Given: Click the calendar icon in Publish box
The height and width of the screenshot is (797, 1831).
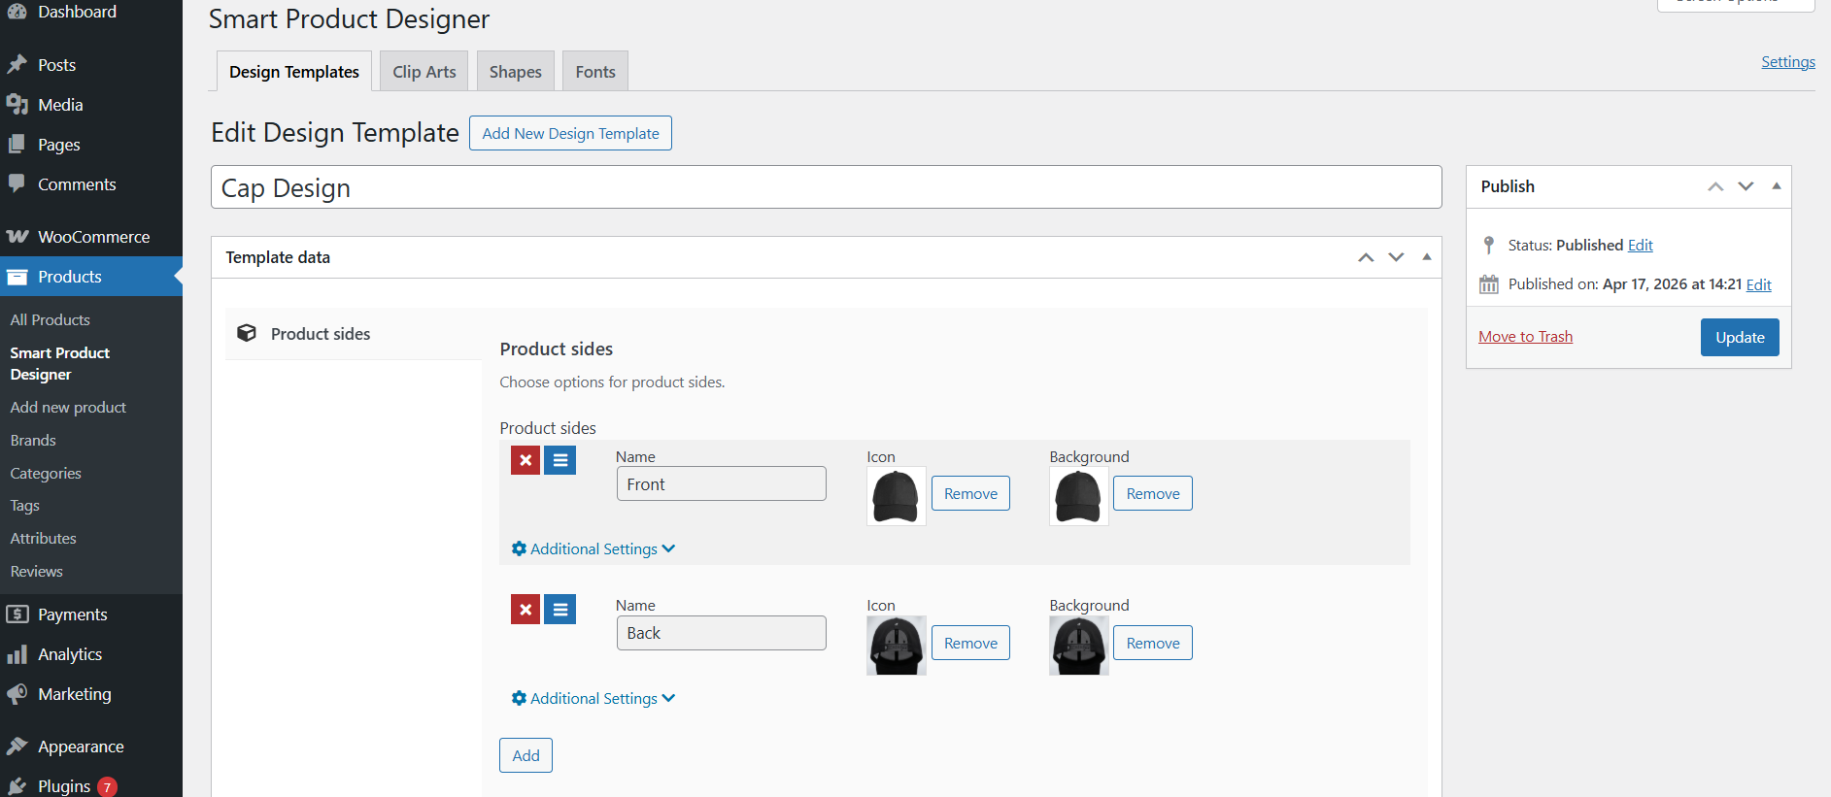Looking at the screenshot, I should (1489, 284).
